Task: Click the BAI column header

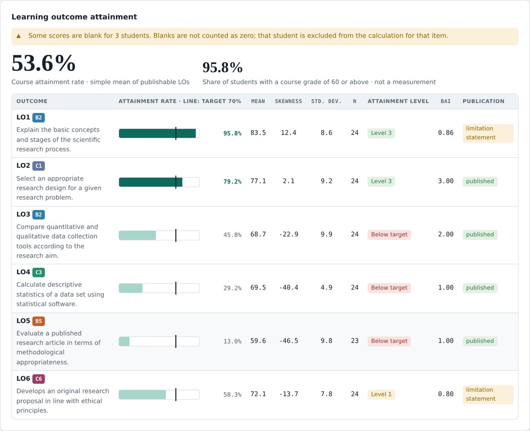Action: [x=446, y=101]
